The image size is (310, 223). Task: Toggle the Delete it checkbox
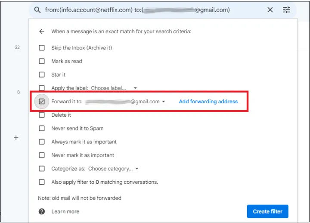point(42,115)
